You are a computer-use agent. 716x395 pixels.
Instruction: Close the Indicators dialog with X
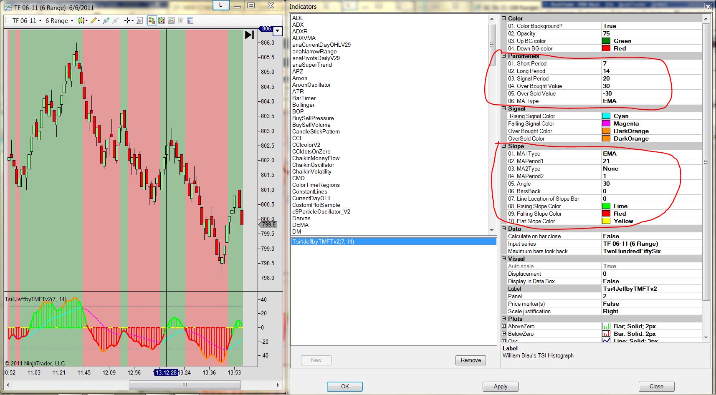coord(708,7)
